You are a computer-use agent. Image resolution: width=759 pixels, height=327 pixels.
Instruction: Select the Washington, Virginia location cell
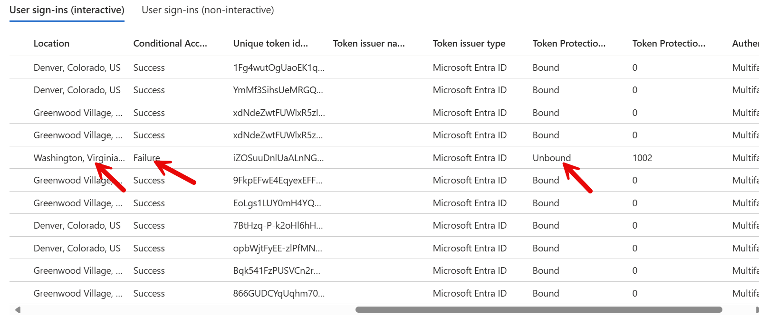click(79, 158)
